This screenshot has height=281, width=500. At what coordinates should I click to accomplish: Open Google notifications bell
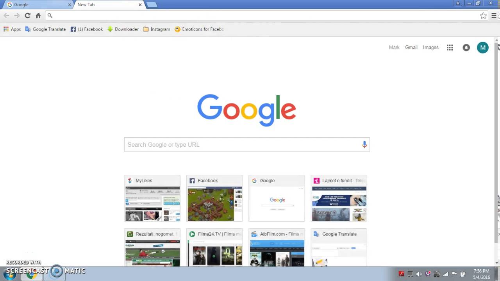(466, 48)
